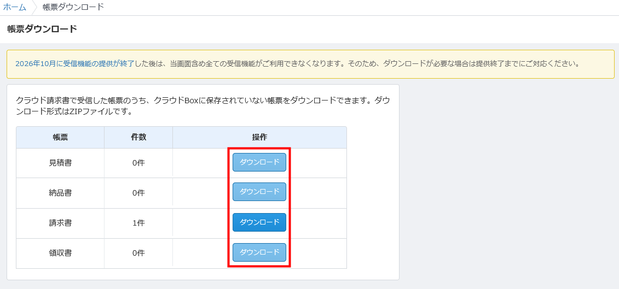Screen dimensions: 619x289
Task: Download the 請求書 ZIP file
Action: pos(259,222)
